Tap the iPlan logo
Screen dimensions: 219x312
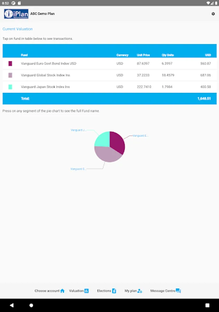pyautogui.click(x=16, y=14)
